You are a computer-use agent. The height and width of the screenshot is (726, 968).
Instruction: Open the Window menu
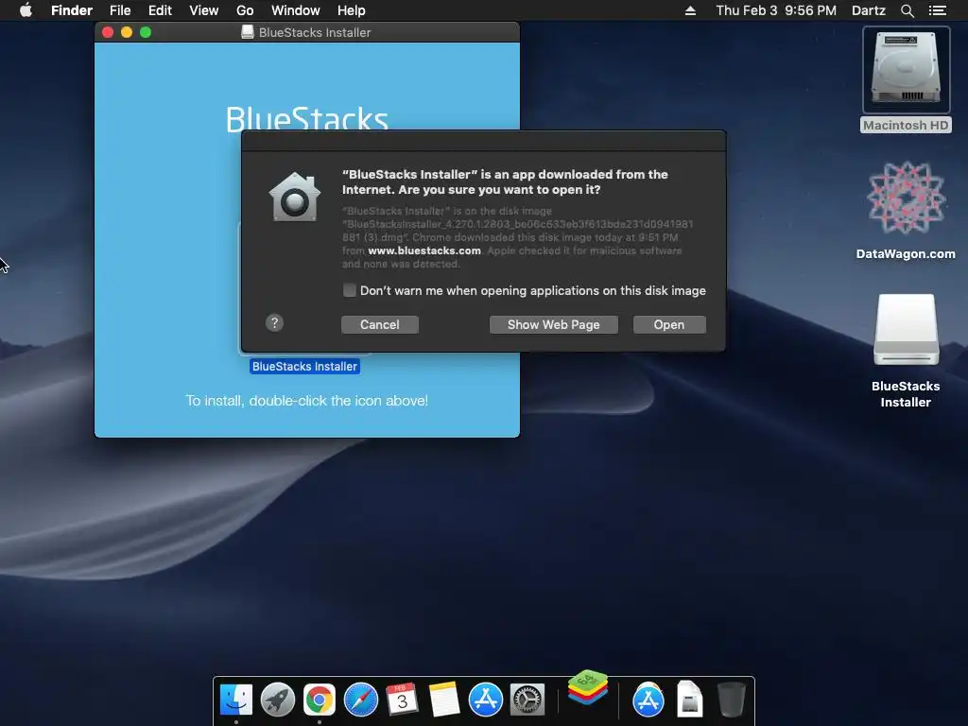coord(296,10)
